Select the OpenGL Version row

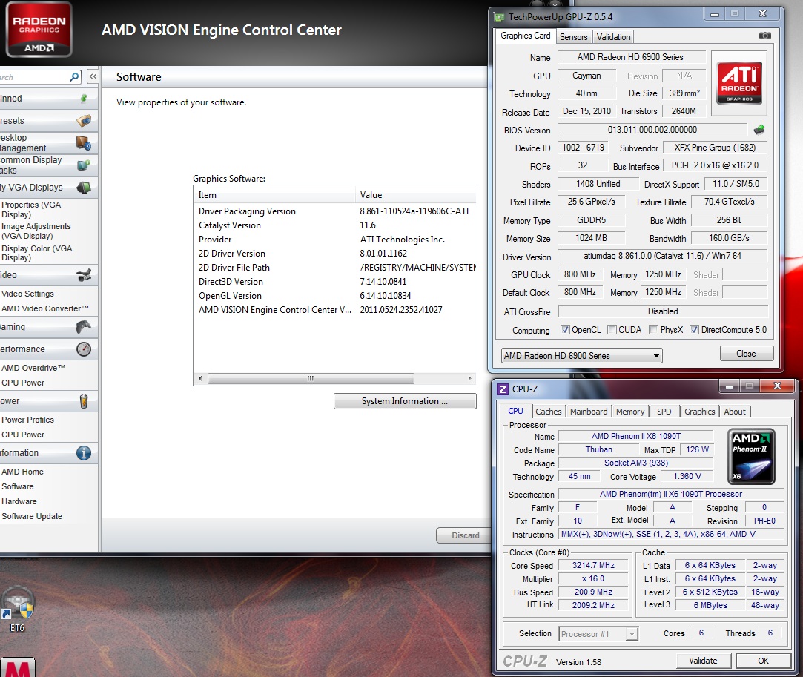[x=335, y=295]
